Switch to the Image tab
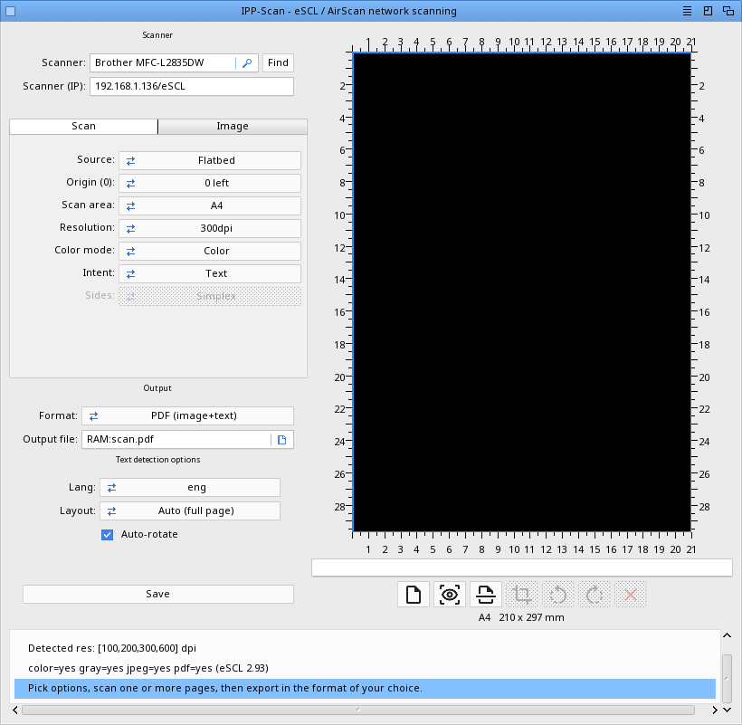This screenshot has height=725, width=742. click(233, 127)
